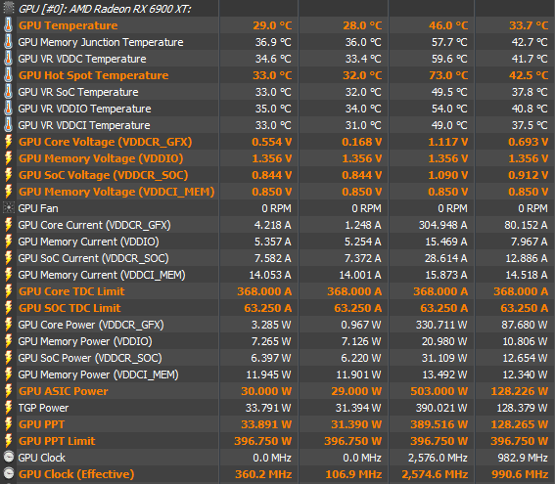Click the thermometer icon beside GPU Hot Spot Temperature
The image size is (555, 484).
click(8, 75)
